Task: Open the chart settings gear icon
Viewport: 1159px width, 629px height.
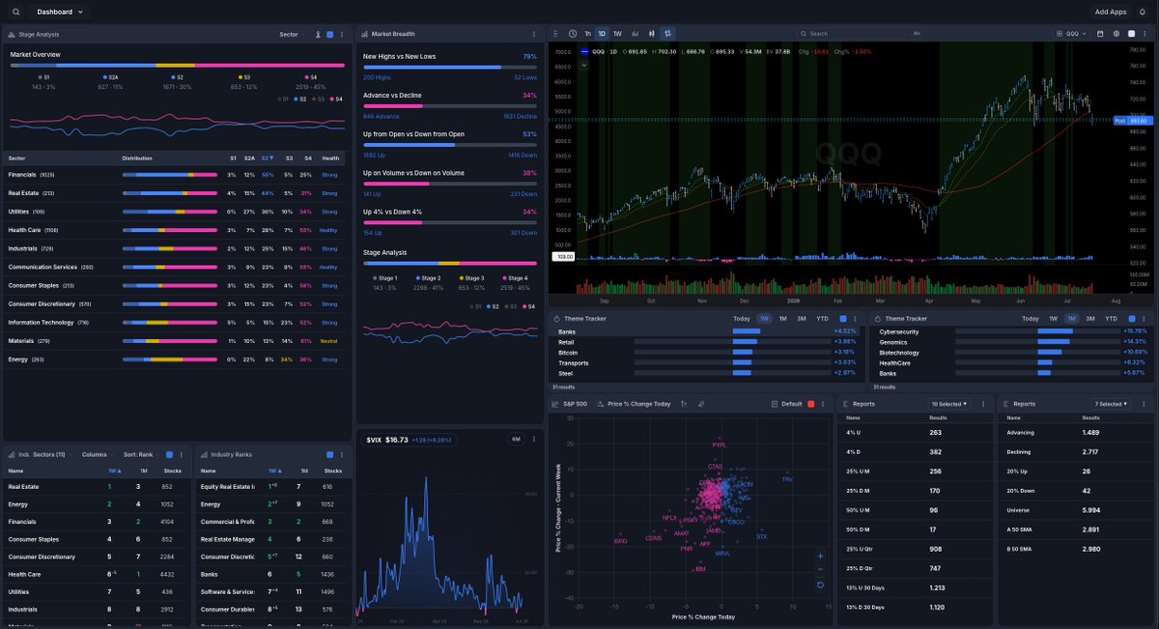Action: [x=1115, y=33]
